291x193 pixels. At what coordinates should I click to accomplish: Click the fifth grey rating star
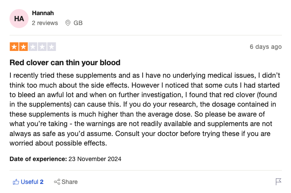coord(51,47)
